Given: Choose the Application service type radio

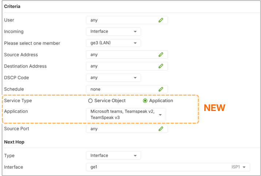Looking at the screenshot, I should coord(145,101).
